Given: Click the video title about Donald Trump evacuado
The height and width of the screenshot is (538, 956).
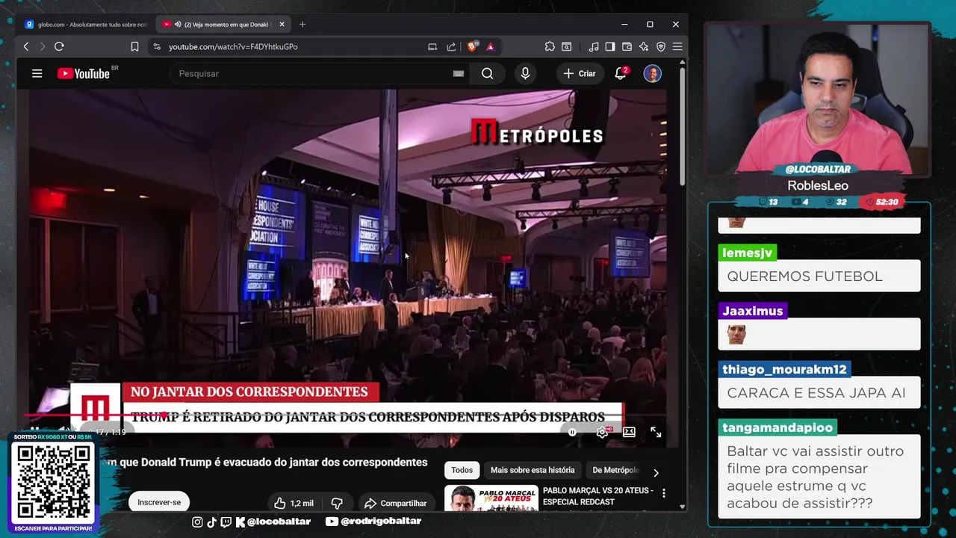Looking at the screenshot, I should (264, 463).
